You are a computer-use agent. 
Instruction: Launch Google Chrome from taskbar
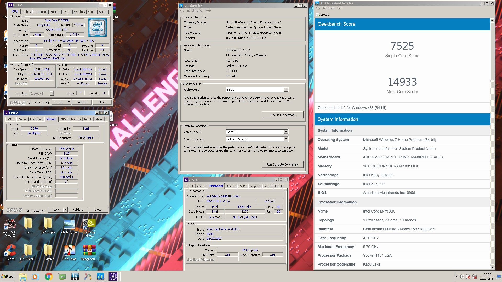click(x=49, y=277)
